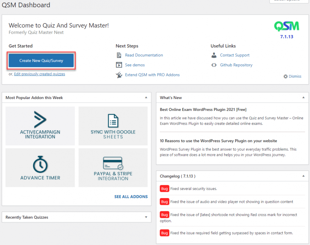Image resolution: width=310 pixels, height=245 pixels.
Task: Open Edit previously created quizzes
Action: tap(39, 74)
